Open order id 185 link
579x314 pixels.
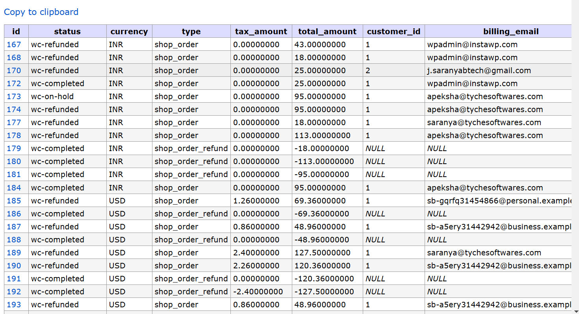[x=14, y=201]
